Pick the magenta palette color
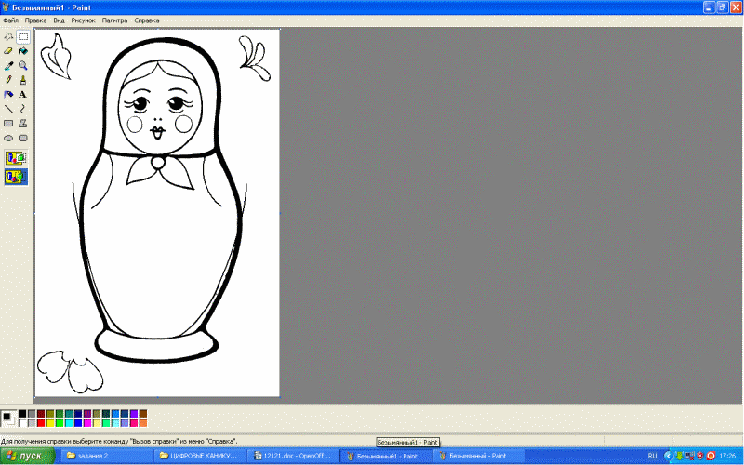Viewport: 744px width, 465px height. point(87,423)
